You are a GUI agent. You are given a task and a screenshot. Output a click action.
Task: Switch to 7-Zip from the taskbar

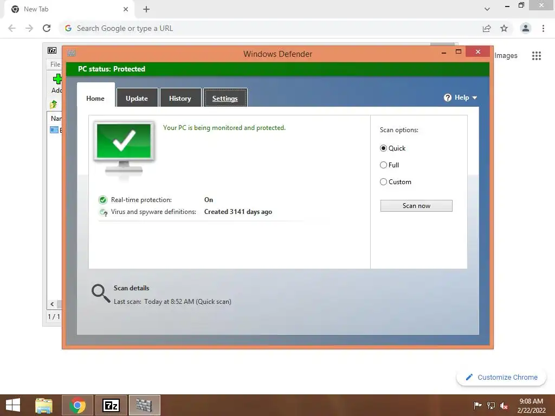(x=111, y=405)
